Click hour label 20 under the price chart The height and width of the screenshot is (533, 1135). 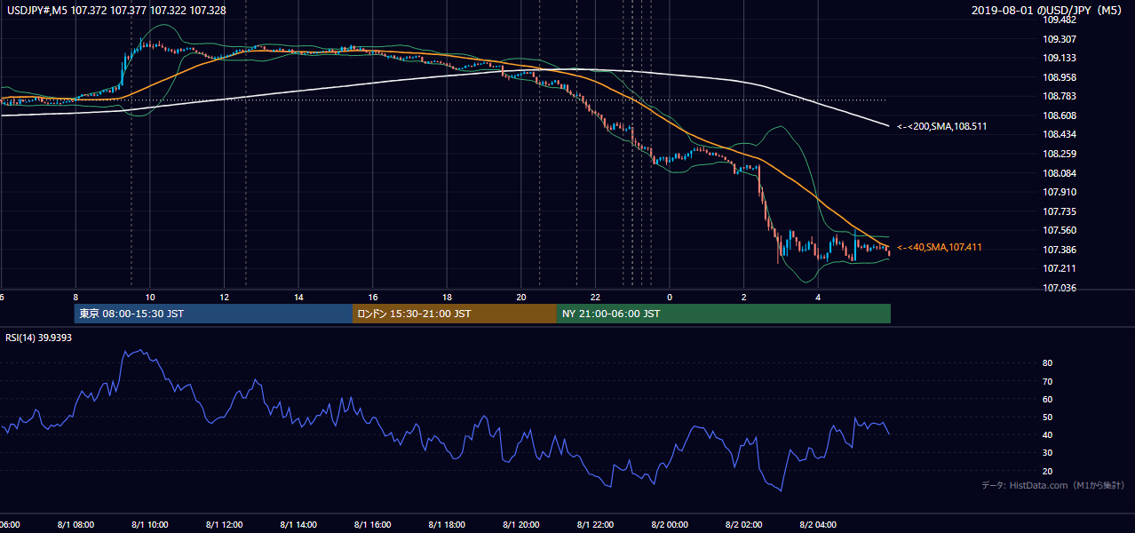[x=521, y=297]
